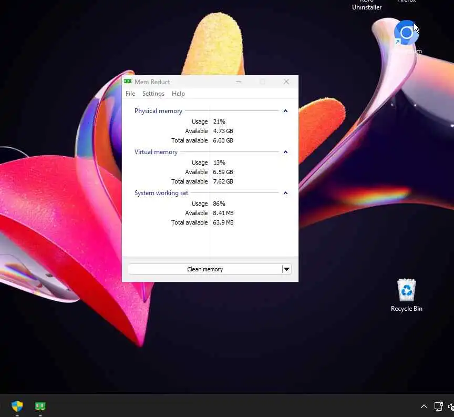The image size is (454, 417).
Task: Click the Virtual memory section header text
Action: tap(156, 152)
